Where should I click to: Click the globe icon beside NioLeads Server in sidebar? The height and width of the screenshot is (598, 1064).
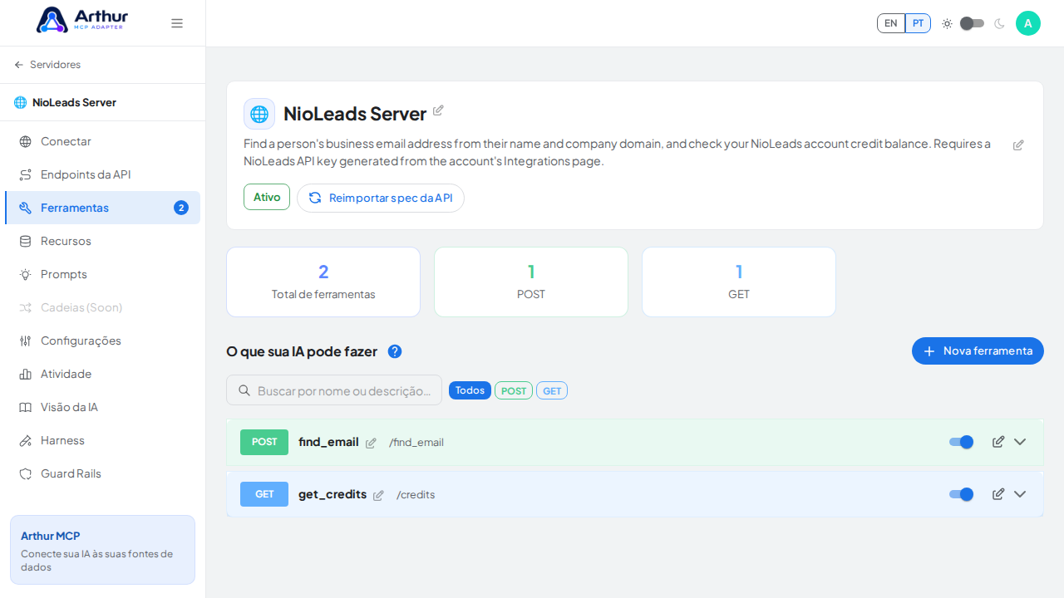click(21, 103)
